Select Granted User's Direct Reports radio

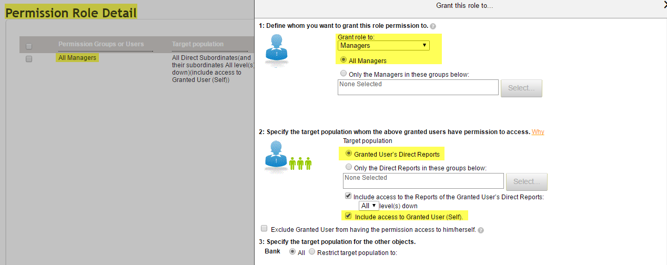349,154
